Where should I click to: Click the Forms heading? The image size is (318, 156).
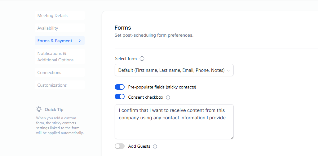[x=123, y=28]
